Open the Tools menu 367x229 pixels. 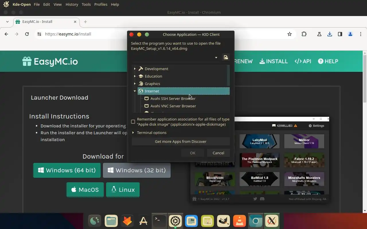[x=86, y=4]
